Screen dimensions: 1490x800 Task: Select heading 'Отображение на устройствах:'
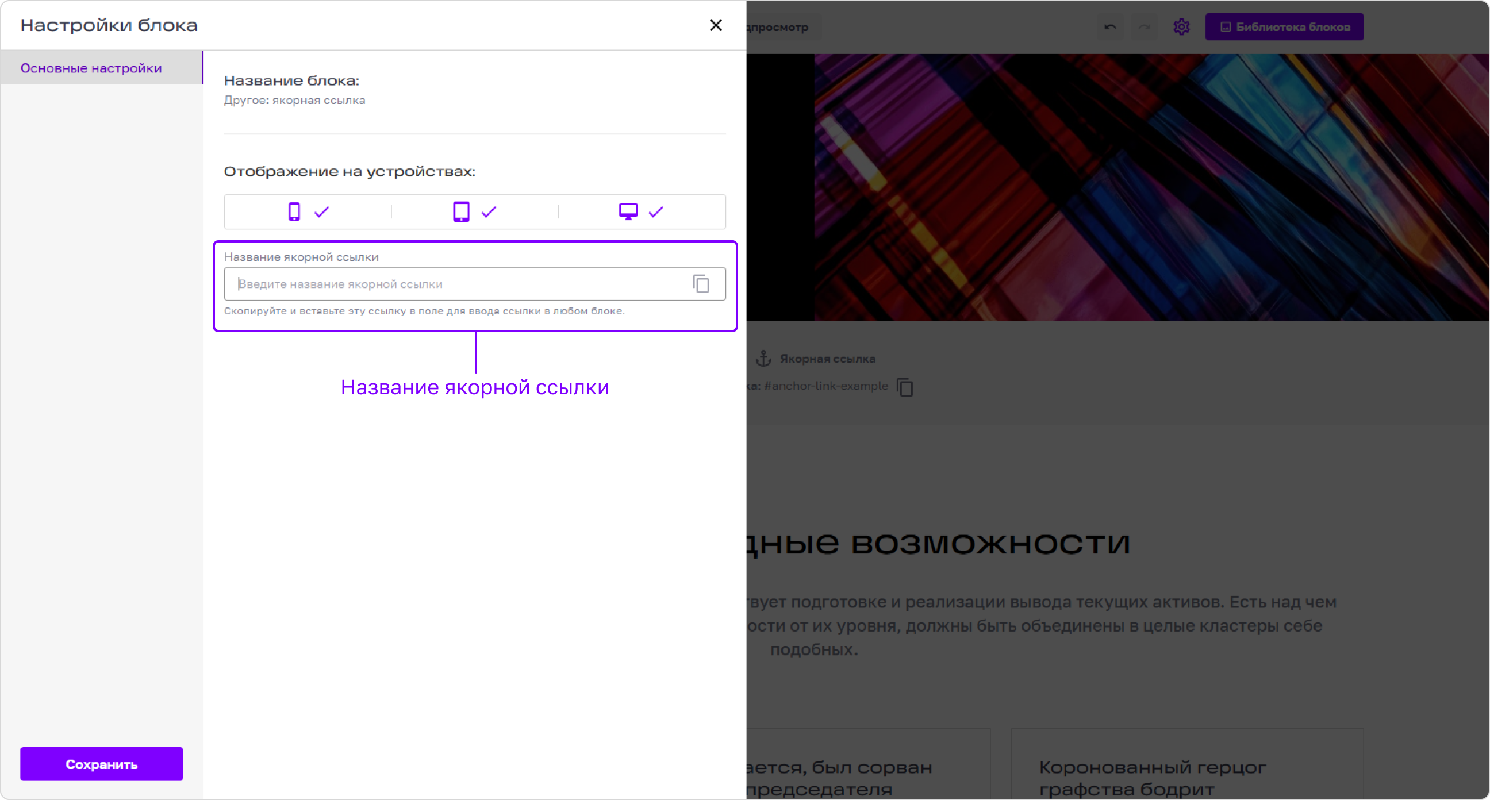pyautogui.click(x=350, y=171)
